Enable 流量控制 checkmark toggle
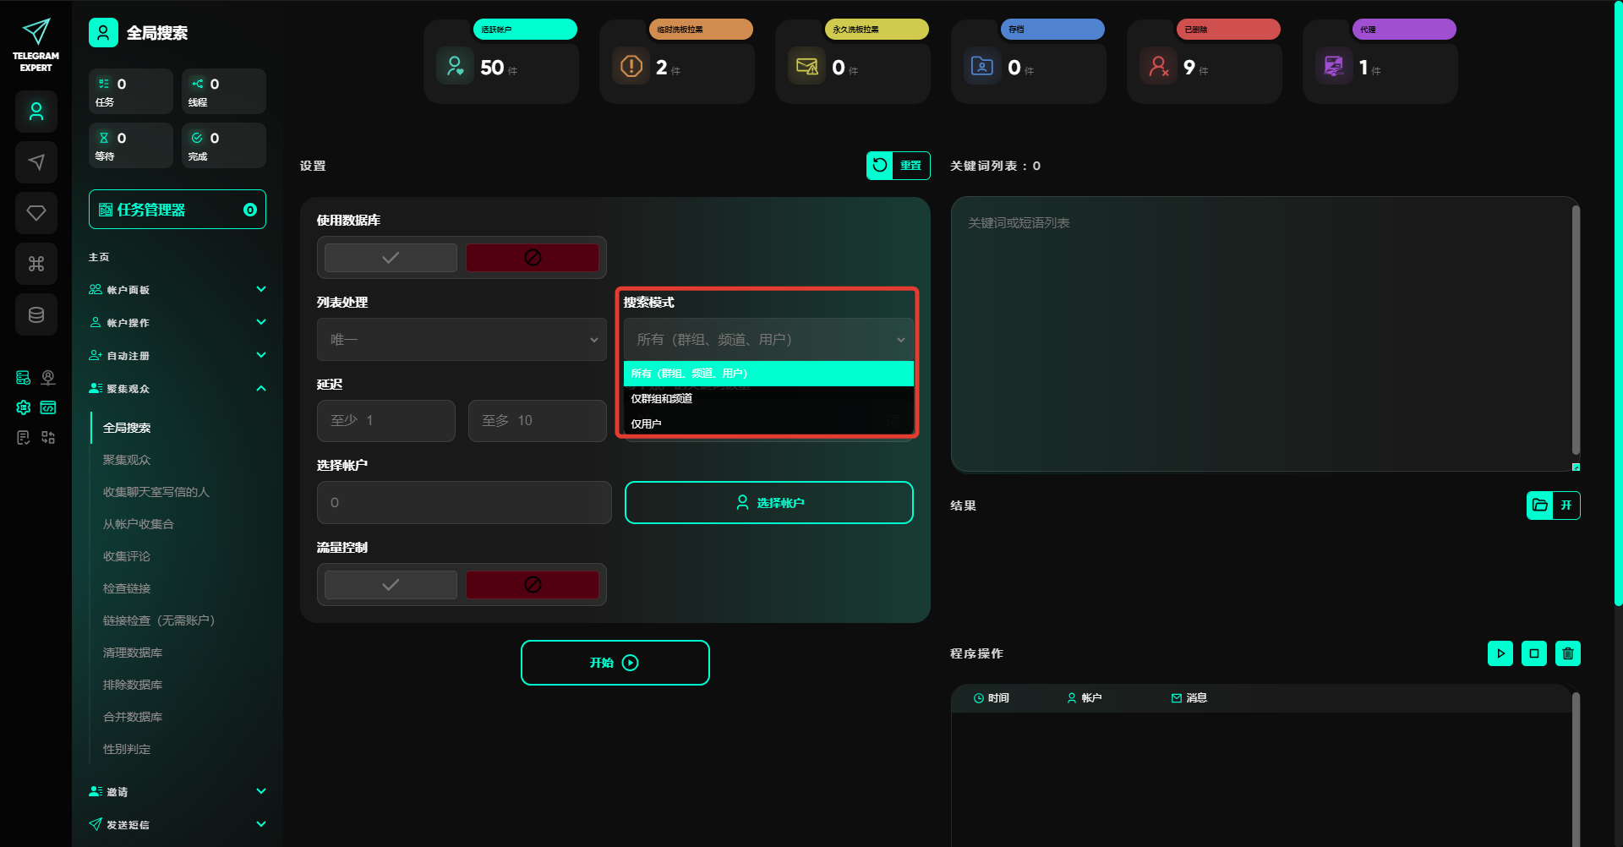The image size is (1623, 847). pos(391,585)
